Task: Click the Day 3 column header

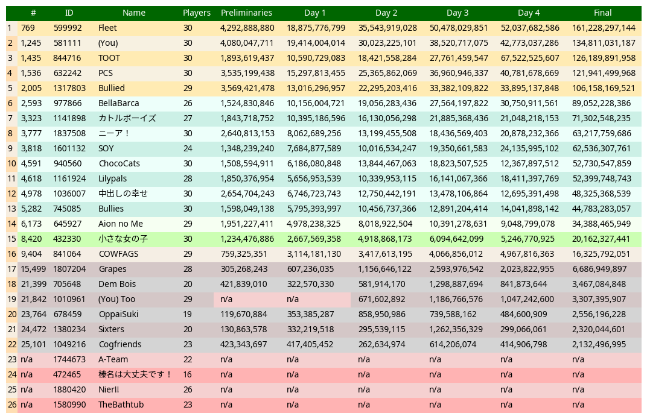Action: [457, 13]
